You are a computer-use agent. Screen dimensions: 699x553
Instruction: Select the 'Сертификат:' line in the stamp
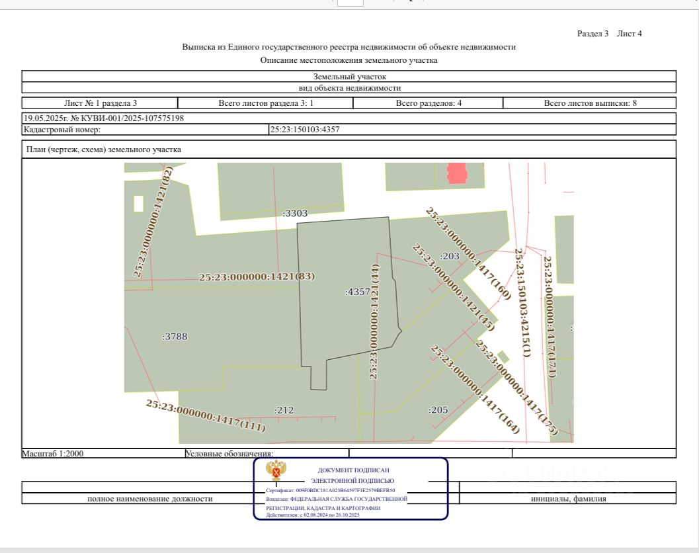(331, 491)
